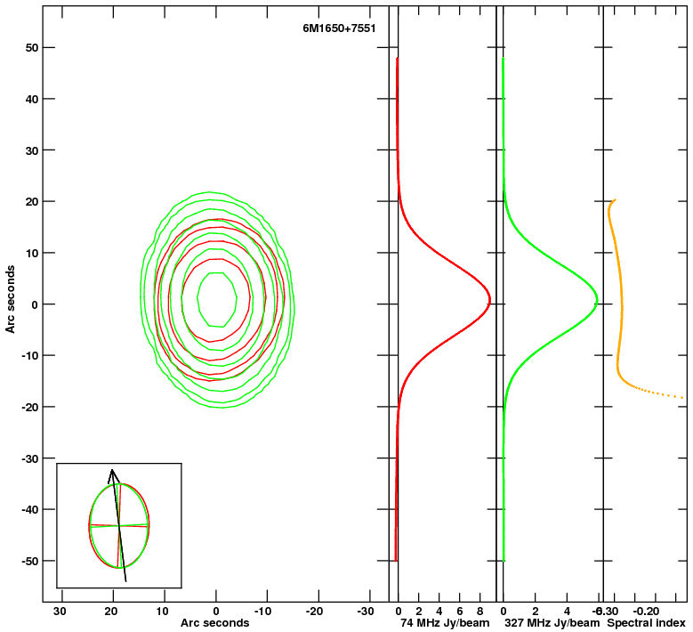This screenshot has width=693, height=632.
Task: Click the 0 tick label on vertical axis
Action: (36, 304)
